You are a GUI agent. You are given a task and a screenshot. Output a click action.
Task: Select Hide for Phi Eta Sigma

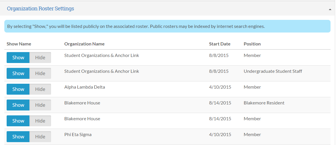coord(40,137)
